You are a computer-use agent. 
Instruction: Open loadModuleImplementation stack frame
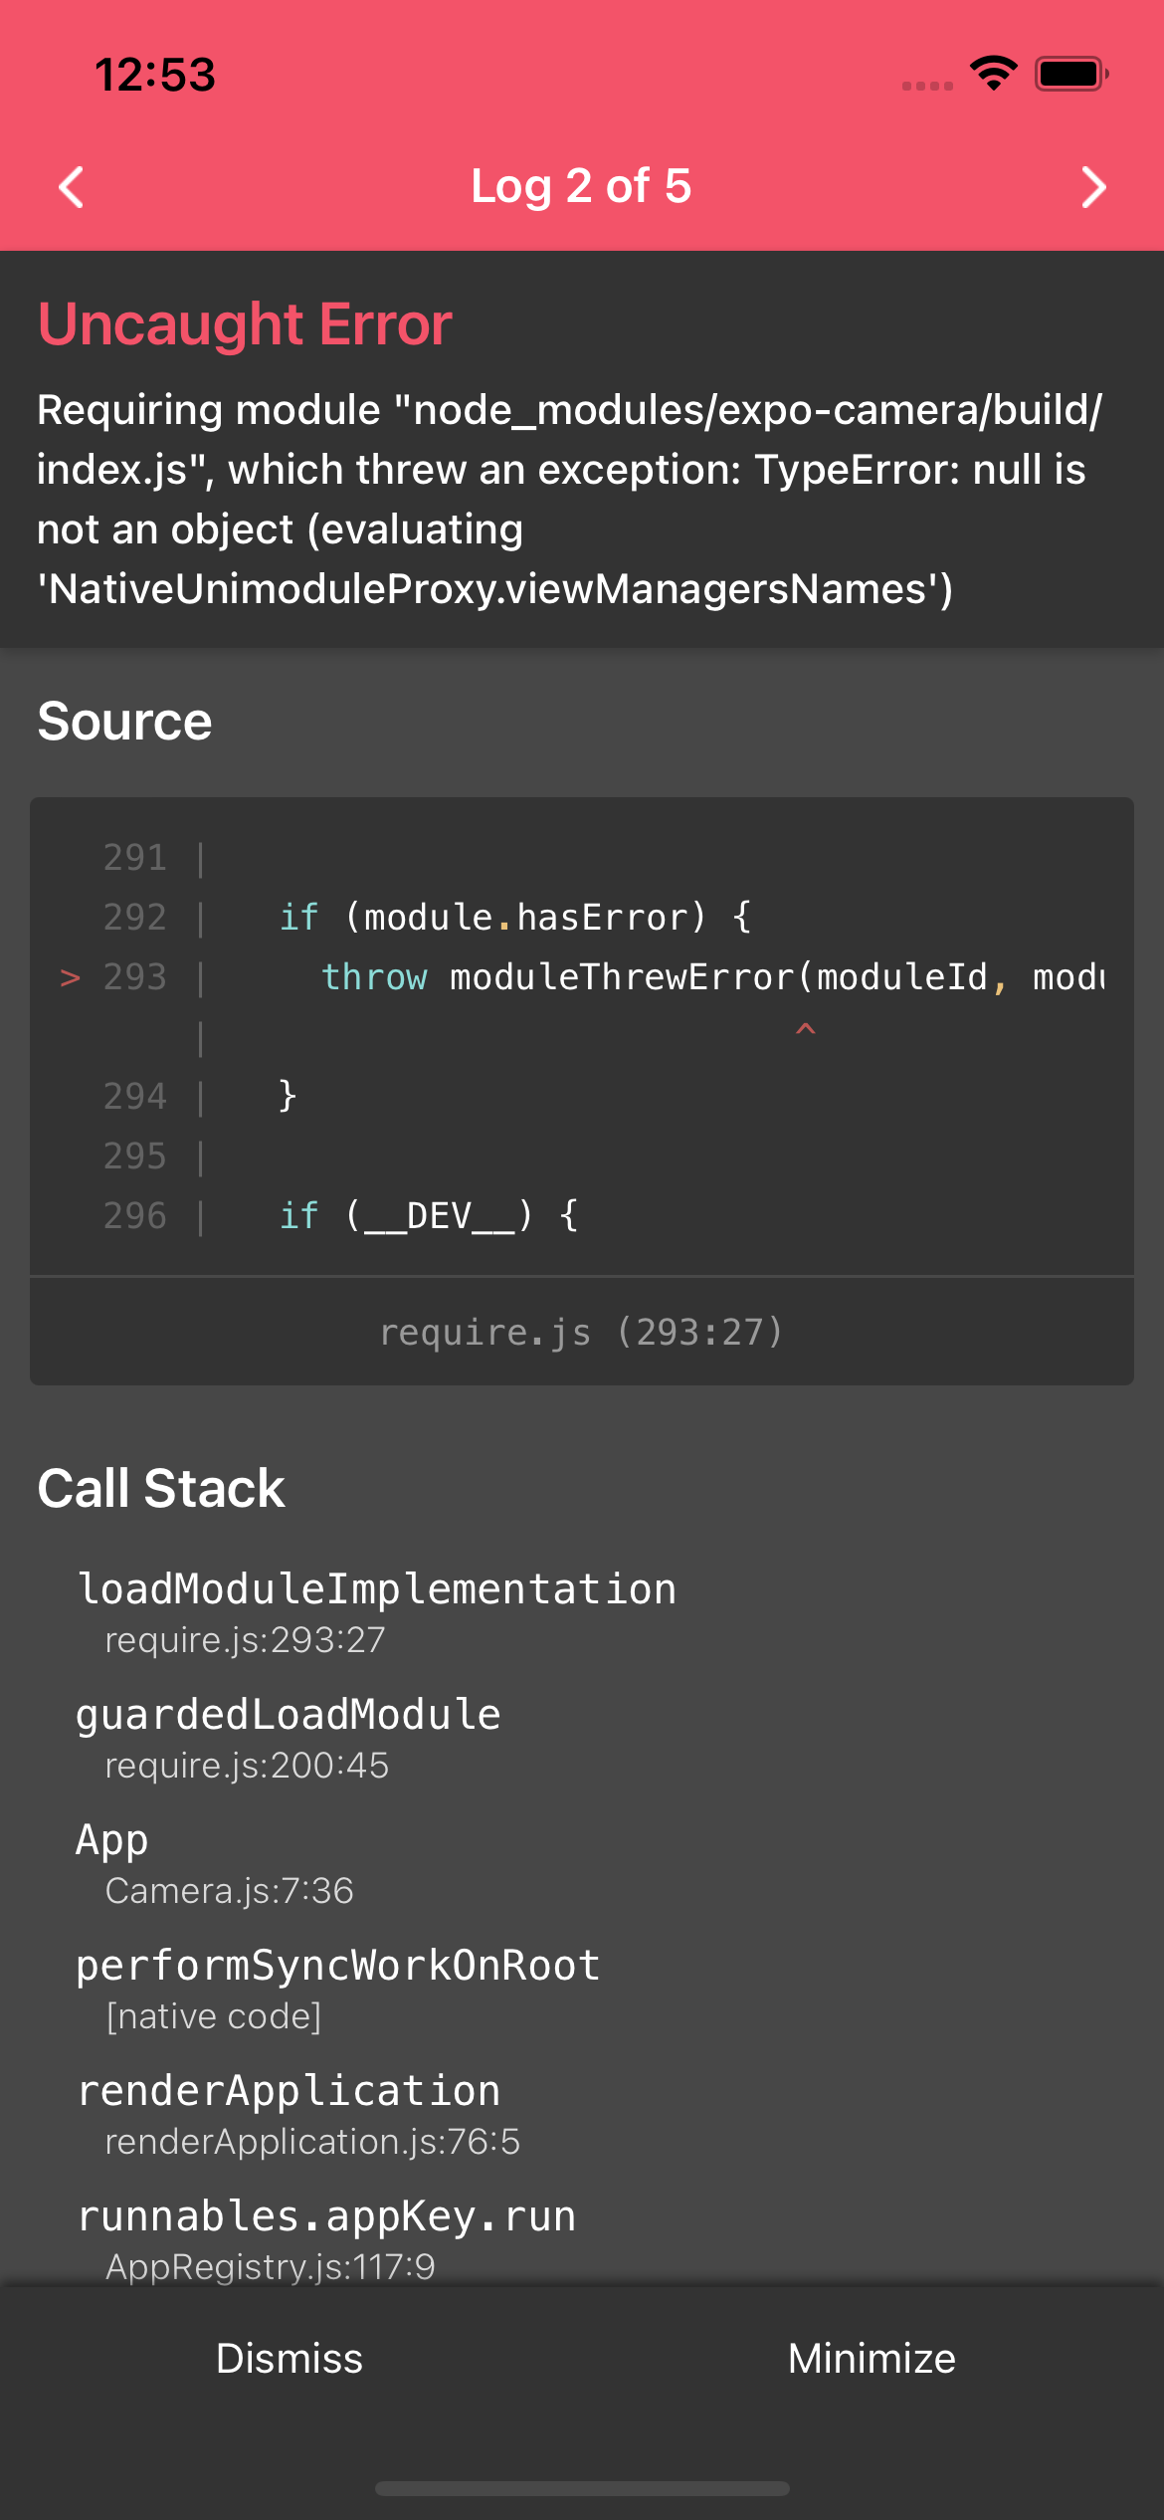[377, 1609]
